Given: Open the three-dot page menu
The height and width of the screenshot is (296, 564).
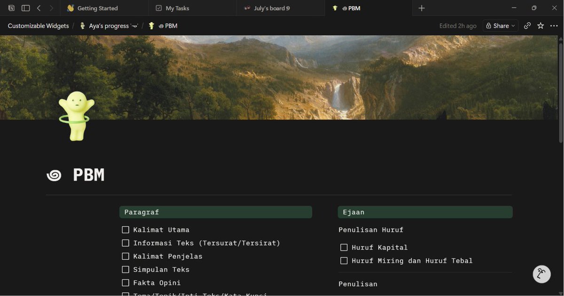Looking at the screenshot, I should point(554,26).
